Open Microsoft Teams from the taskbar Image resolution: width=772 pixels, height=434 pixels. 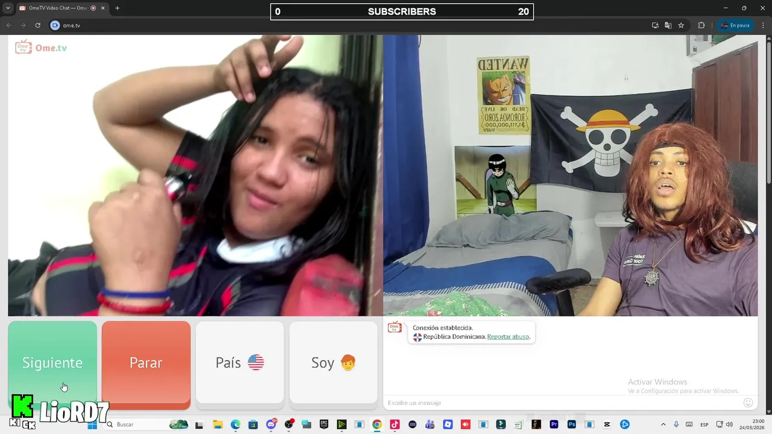(x=430, y=424)
